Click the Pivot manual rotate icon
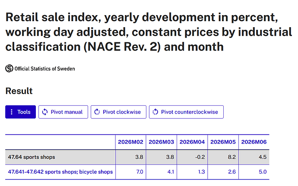This screenshot has height=186, width=298. tap(45, 112)
